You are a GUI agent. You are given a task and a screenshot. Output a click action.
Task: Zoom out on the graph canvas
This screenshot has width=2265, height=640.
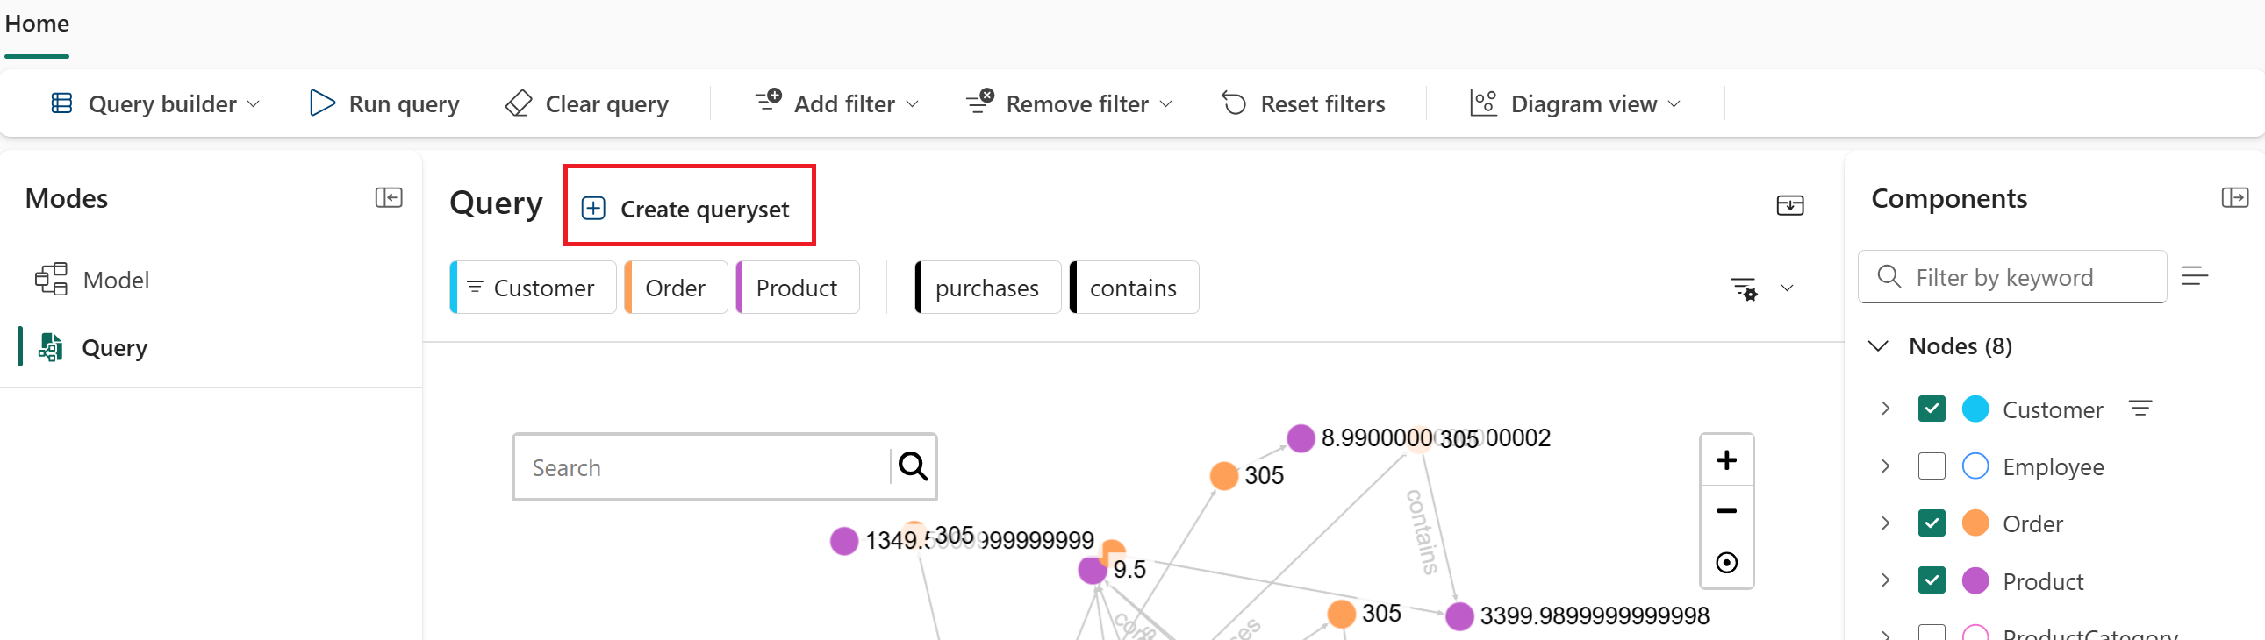tap(1726, 511)
